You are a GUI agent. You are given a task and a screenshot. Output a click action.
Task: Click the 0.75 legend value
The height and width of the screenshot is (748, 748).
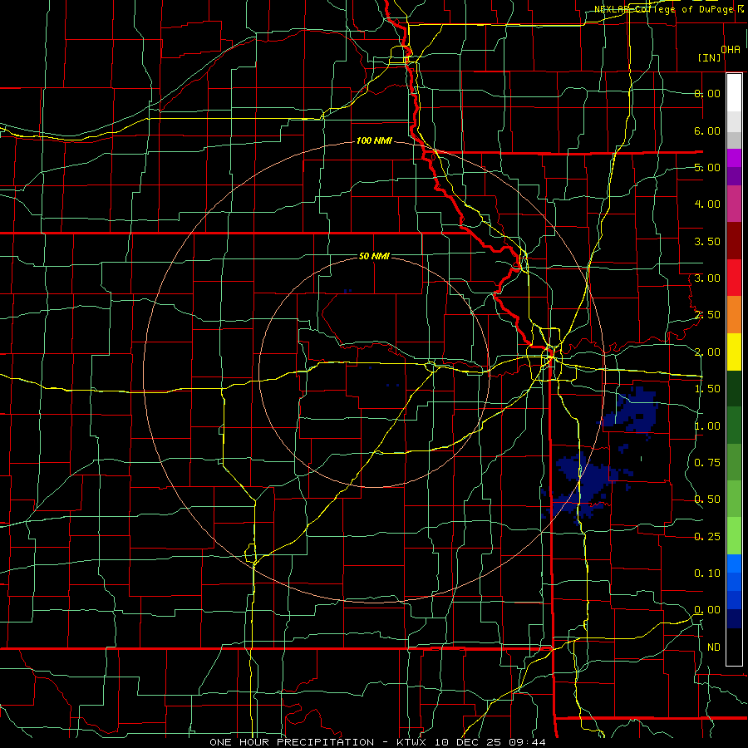[707, 463]
